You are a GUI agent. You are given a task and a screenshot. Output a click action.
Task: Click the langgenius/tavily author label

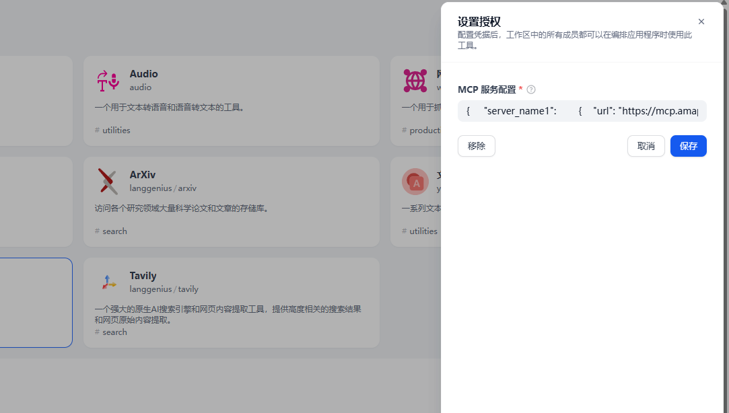pyautogui.click(x=164, y=289)
